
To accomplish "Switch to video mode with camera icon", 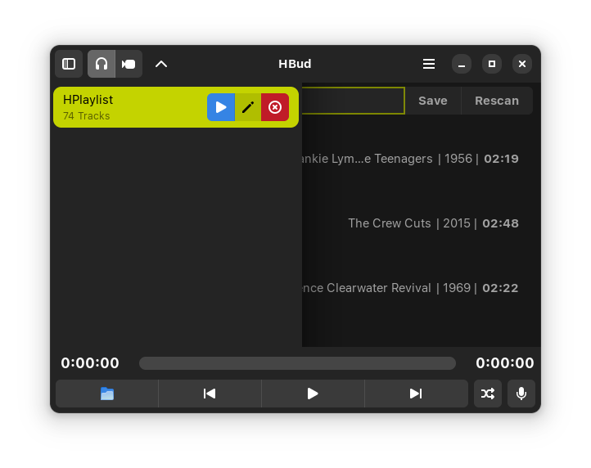I will pyautogui.click(x=129, y=64).
